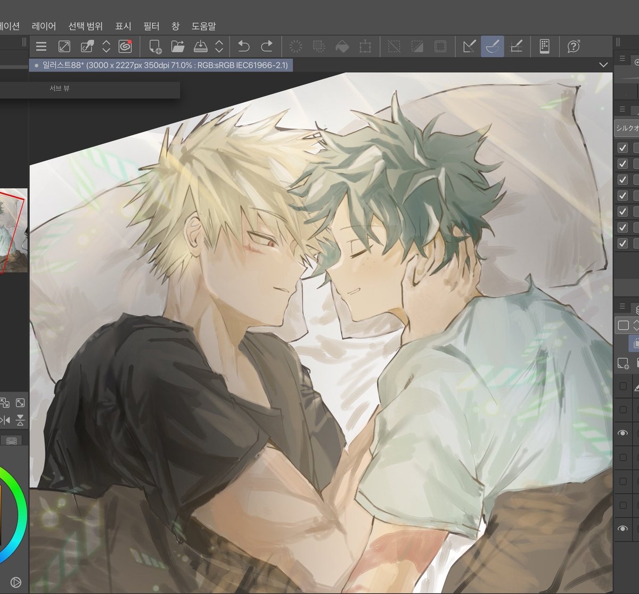Click the rounded rectangle button in layer panel
This screenshot has height=594, width=639.
[x=623, y=325]
